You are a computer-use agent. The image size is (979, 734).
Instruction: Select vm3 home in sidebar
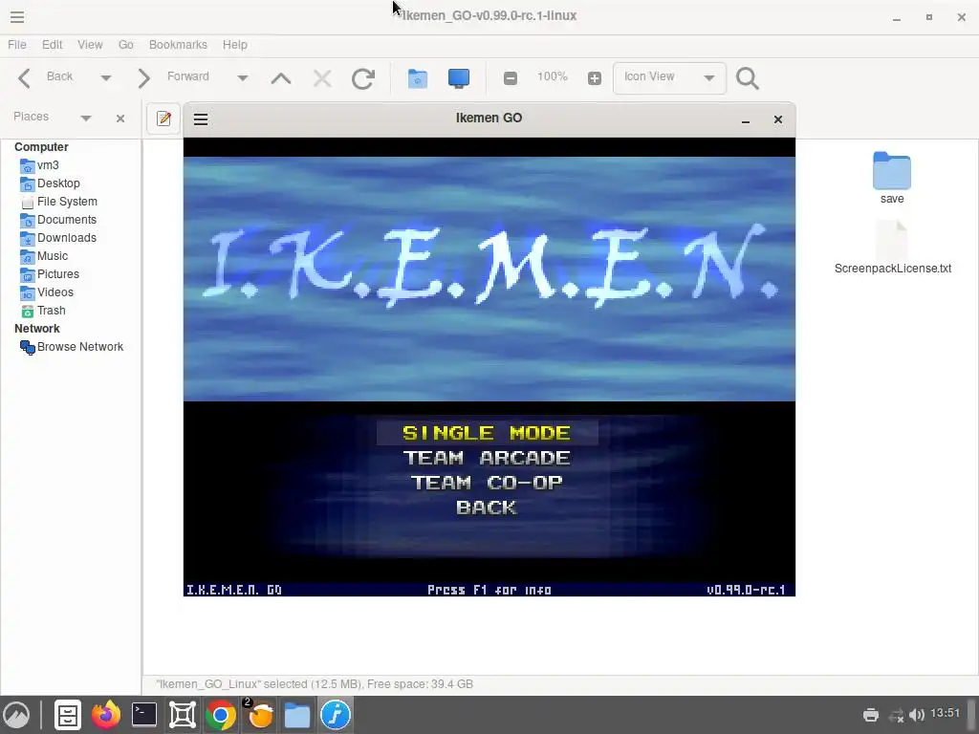click(x=40, y=165)
